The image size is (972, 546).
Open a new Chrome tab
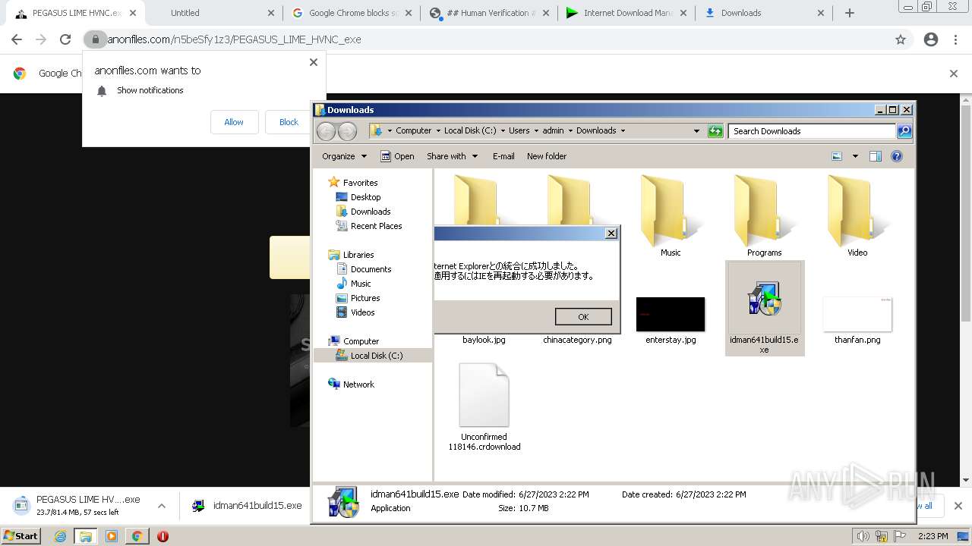click(x=850, y=13)
